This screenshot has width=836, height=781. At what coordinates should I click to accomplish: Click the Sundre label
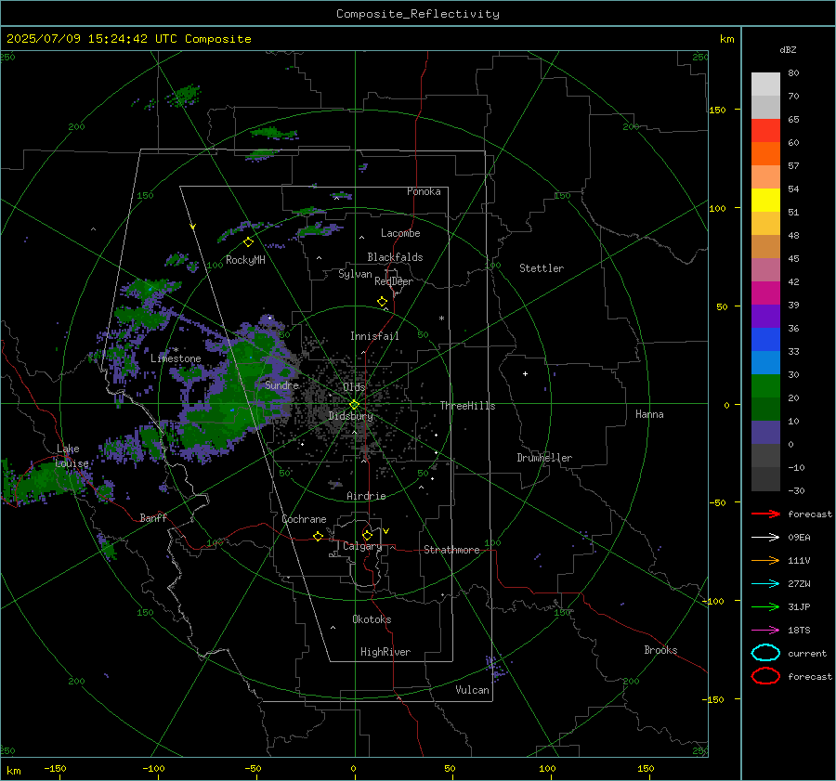pos(281,384)
